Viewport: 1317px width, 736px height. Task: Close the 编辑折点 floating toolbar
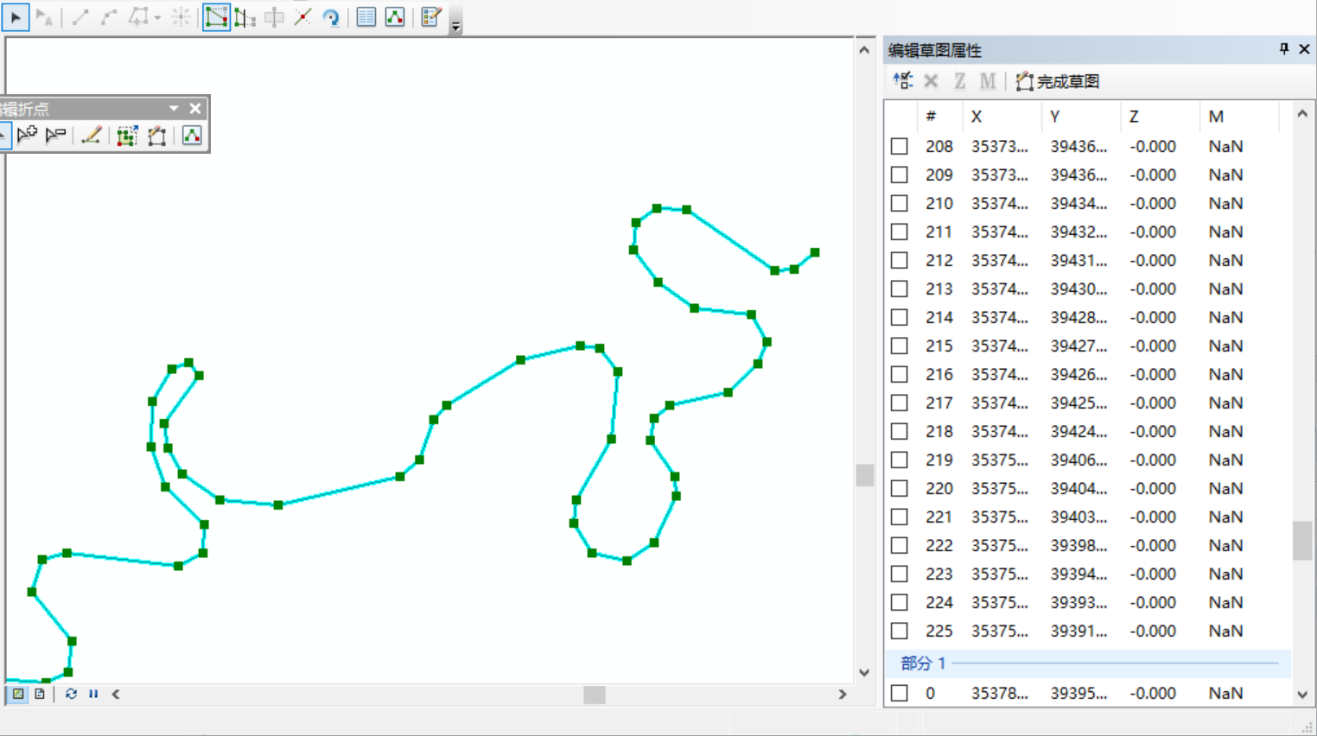[x=195, y=109]
